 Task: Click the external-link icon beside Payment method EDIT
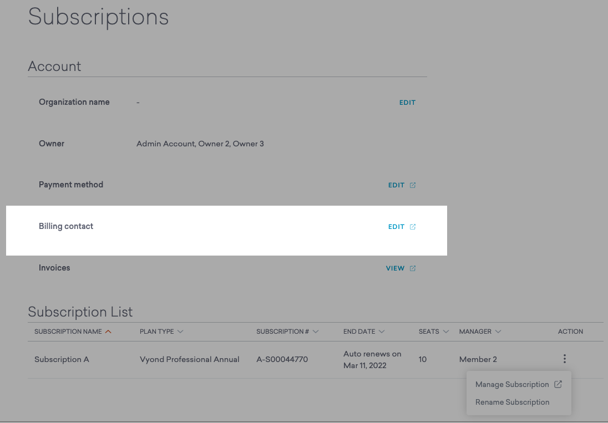coord(412,185)
